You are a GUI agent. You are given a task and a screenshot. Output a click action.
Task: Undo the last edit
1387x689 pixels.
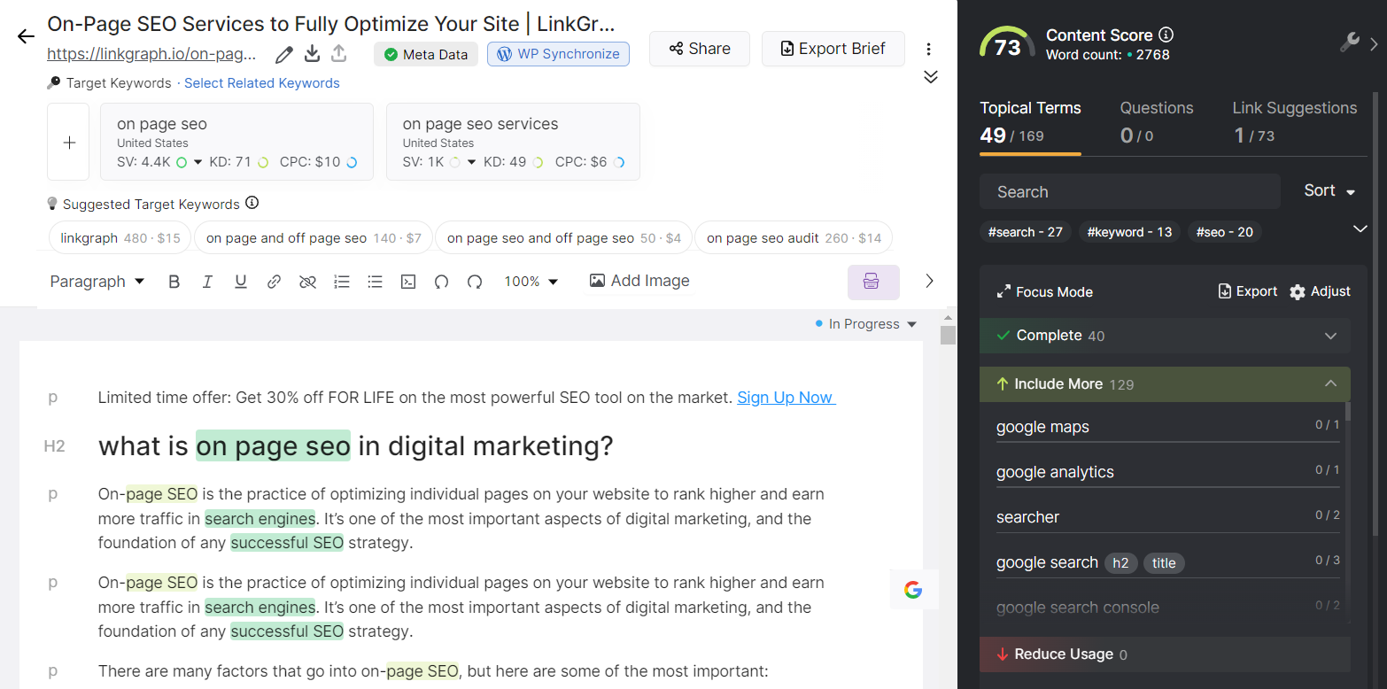click(x=441, y=282)
